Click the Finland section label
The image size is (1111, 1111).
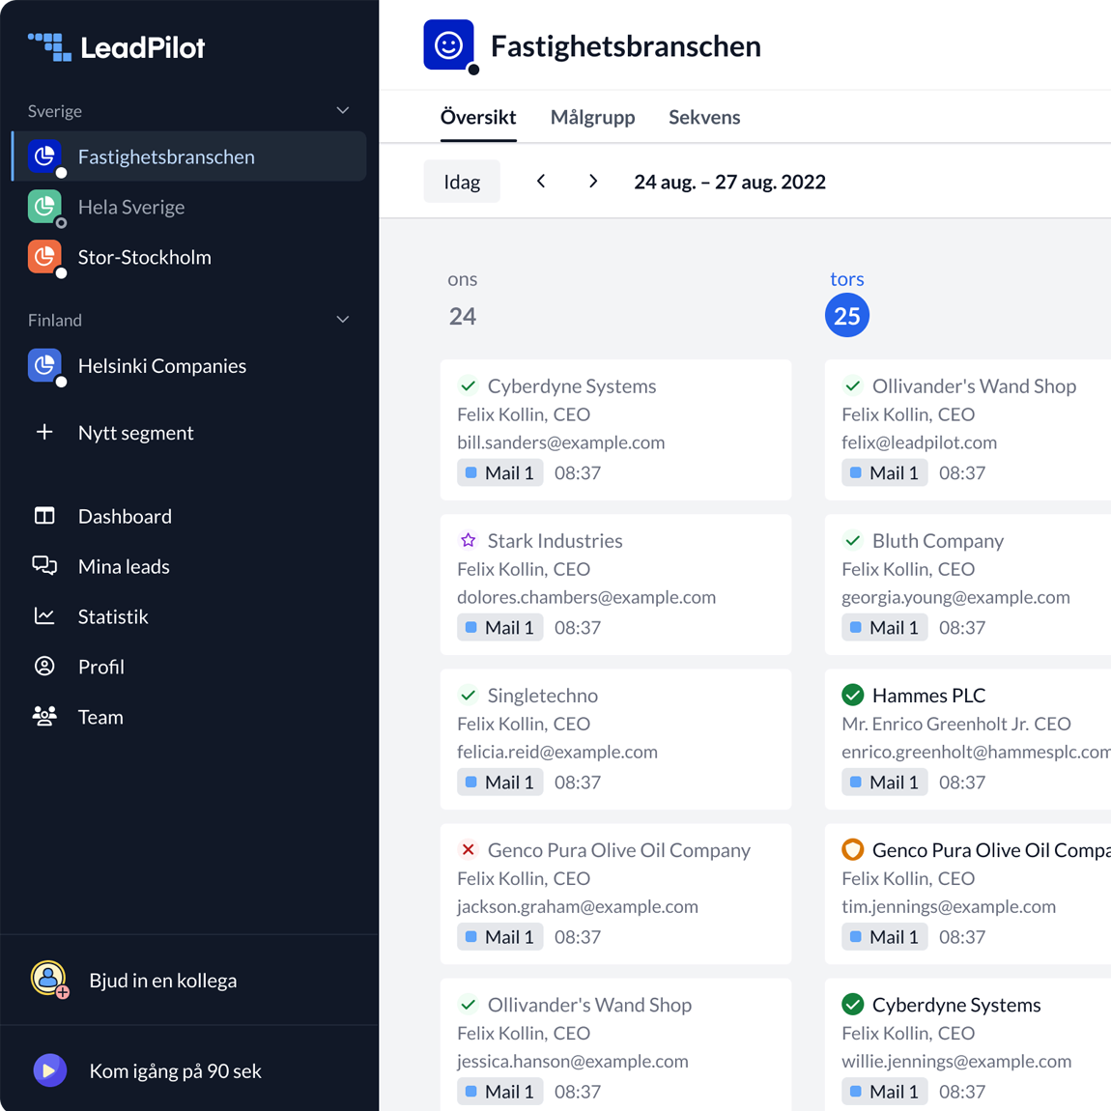coord(54,321)
